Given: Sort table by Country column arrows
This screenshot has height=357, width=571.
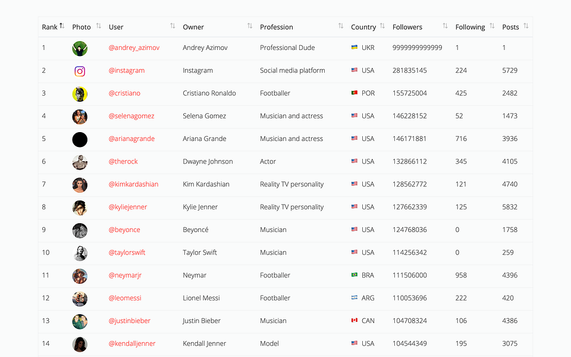Looking at the screenshot, I should [x=382, y=26].
